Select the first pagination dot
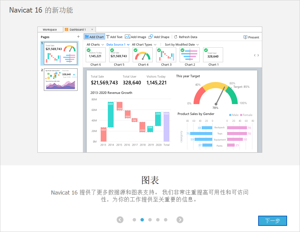Image resolution: width=300 pixels, height=232 pixels. click(134, 220)
